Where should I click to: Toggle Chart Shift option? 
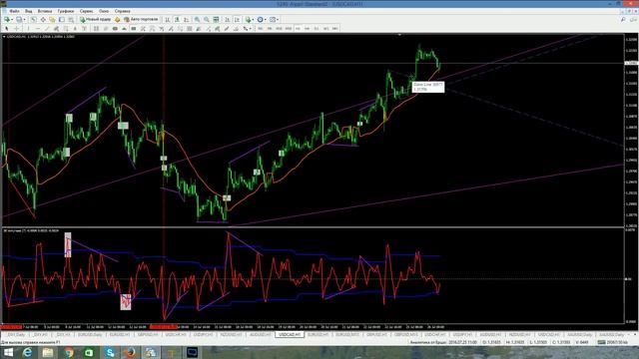click(237, 19)
